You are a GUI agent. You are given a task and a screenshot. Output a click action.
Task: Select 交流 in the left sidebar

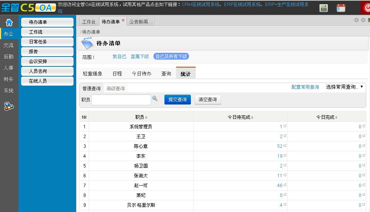[x=9, y=45]
